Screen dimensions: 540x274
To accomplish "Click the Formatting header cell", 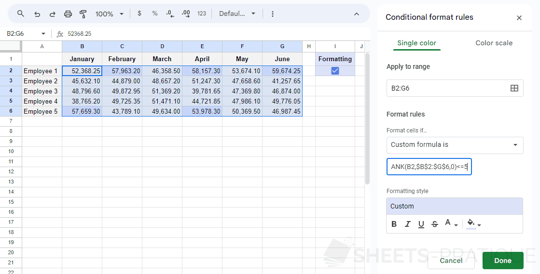I will pos(335,59).
